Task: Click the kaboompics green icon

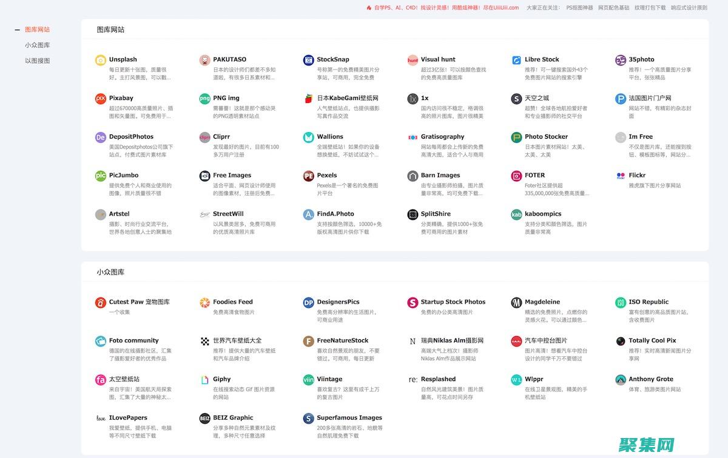Action: tap(516, 214)
